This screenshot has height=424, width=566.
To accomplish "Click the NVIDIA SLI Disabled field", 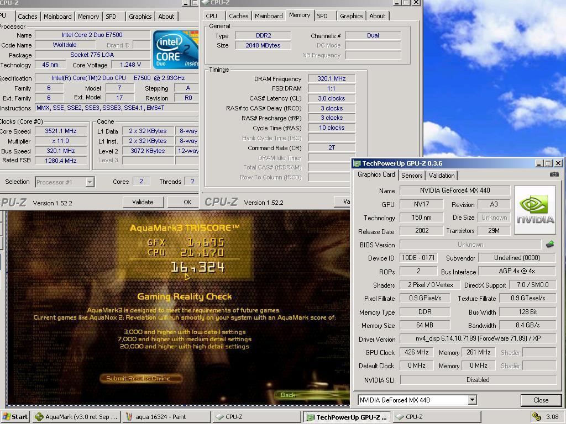I will [478, 380].
